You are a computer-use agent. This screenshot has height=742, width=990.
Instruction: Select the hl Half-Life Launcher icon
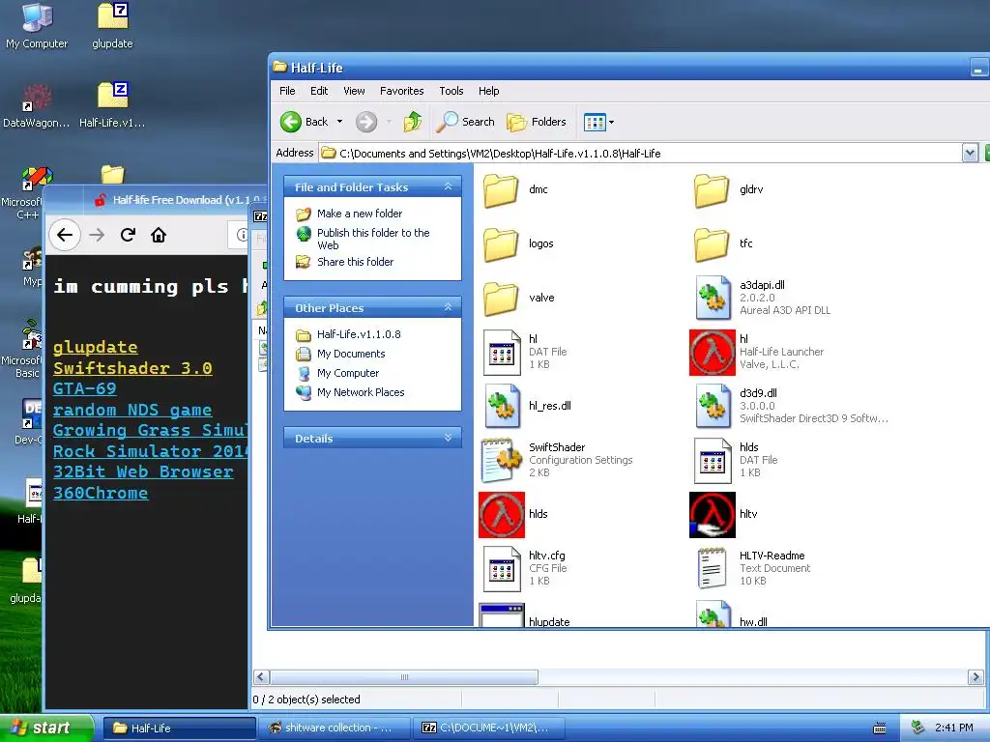[713, 353]
